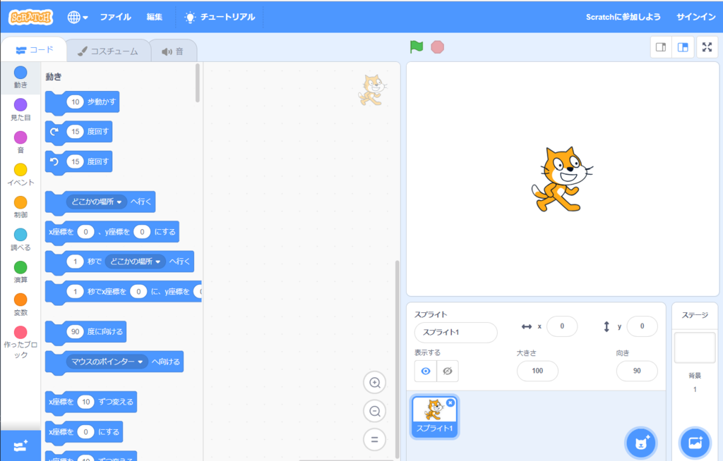Open マウスのポインター dropdown in へ向ける block
This screenshot has width=723, height=461.
107,362
